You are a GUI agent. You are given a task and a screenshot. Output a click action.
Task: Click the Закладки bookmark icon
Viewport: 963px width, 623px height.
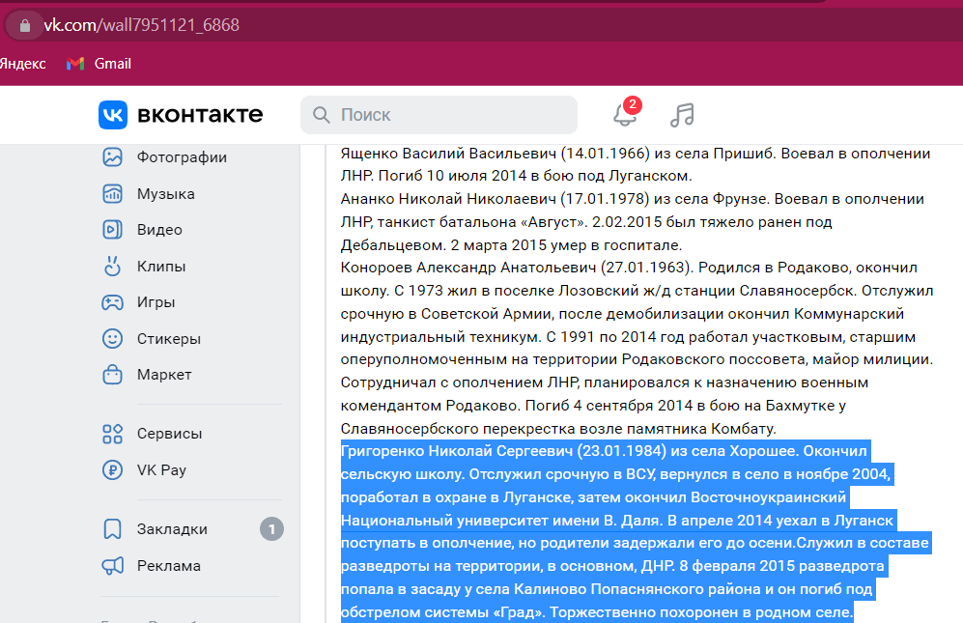(112, 529)
